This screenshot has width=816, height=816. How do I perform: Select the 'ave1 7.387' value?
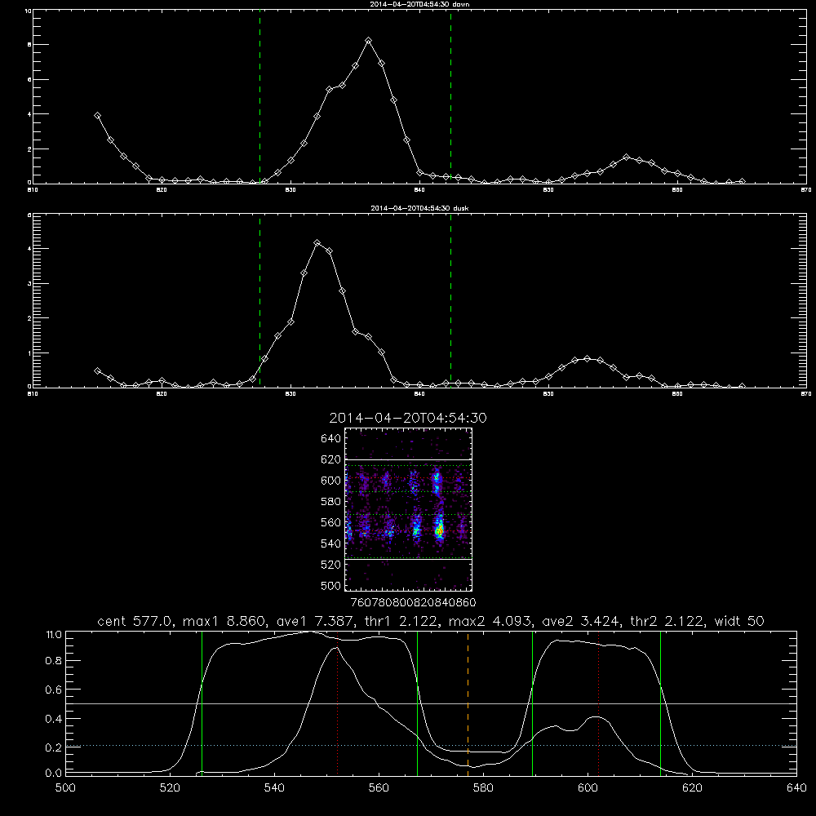click(314, 621)
